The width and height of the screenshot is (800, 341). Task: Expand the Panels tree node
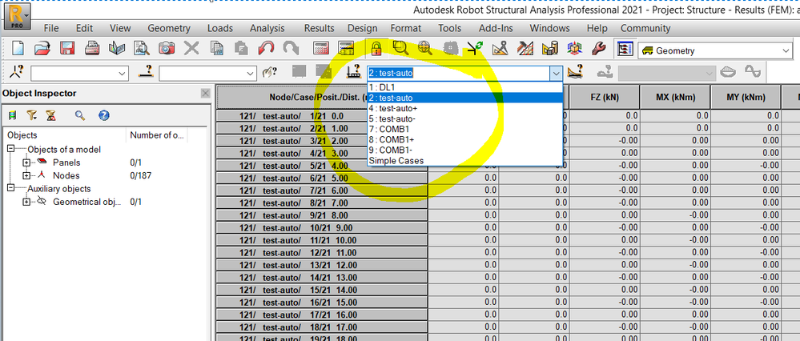pyautogui.click(x=26, y=162)
